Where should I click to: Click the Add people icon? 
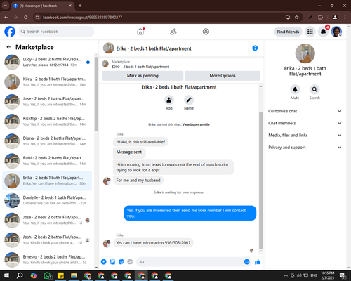169,100
